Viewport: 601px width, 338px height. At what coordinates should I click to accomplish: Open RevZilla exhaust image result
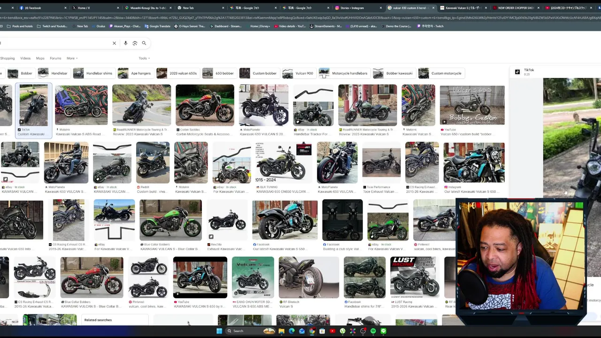click(x=227, y=220)
